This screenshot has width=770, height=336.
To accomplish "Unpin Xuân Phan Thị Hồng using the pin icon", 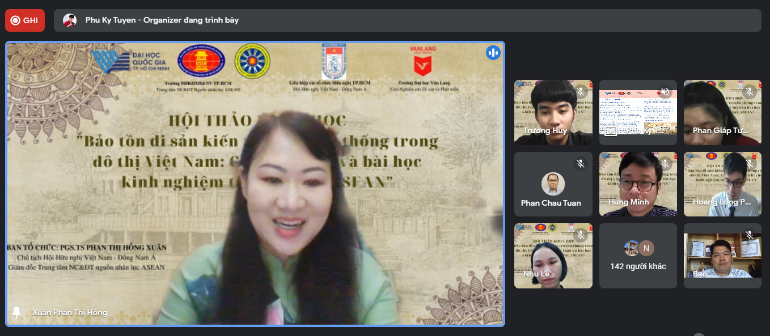I will (x=16, y=312).
